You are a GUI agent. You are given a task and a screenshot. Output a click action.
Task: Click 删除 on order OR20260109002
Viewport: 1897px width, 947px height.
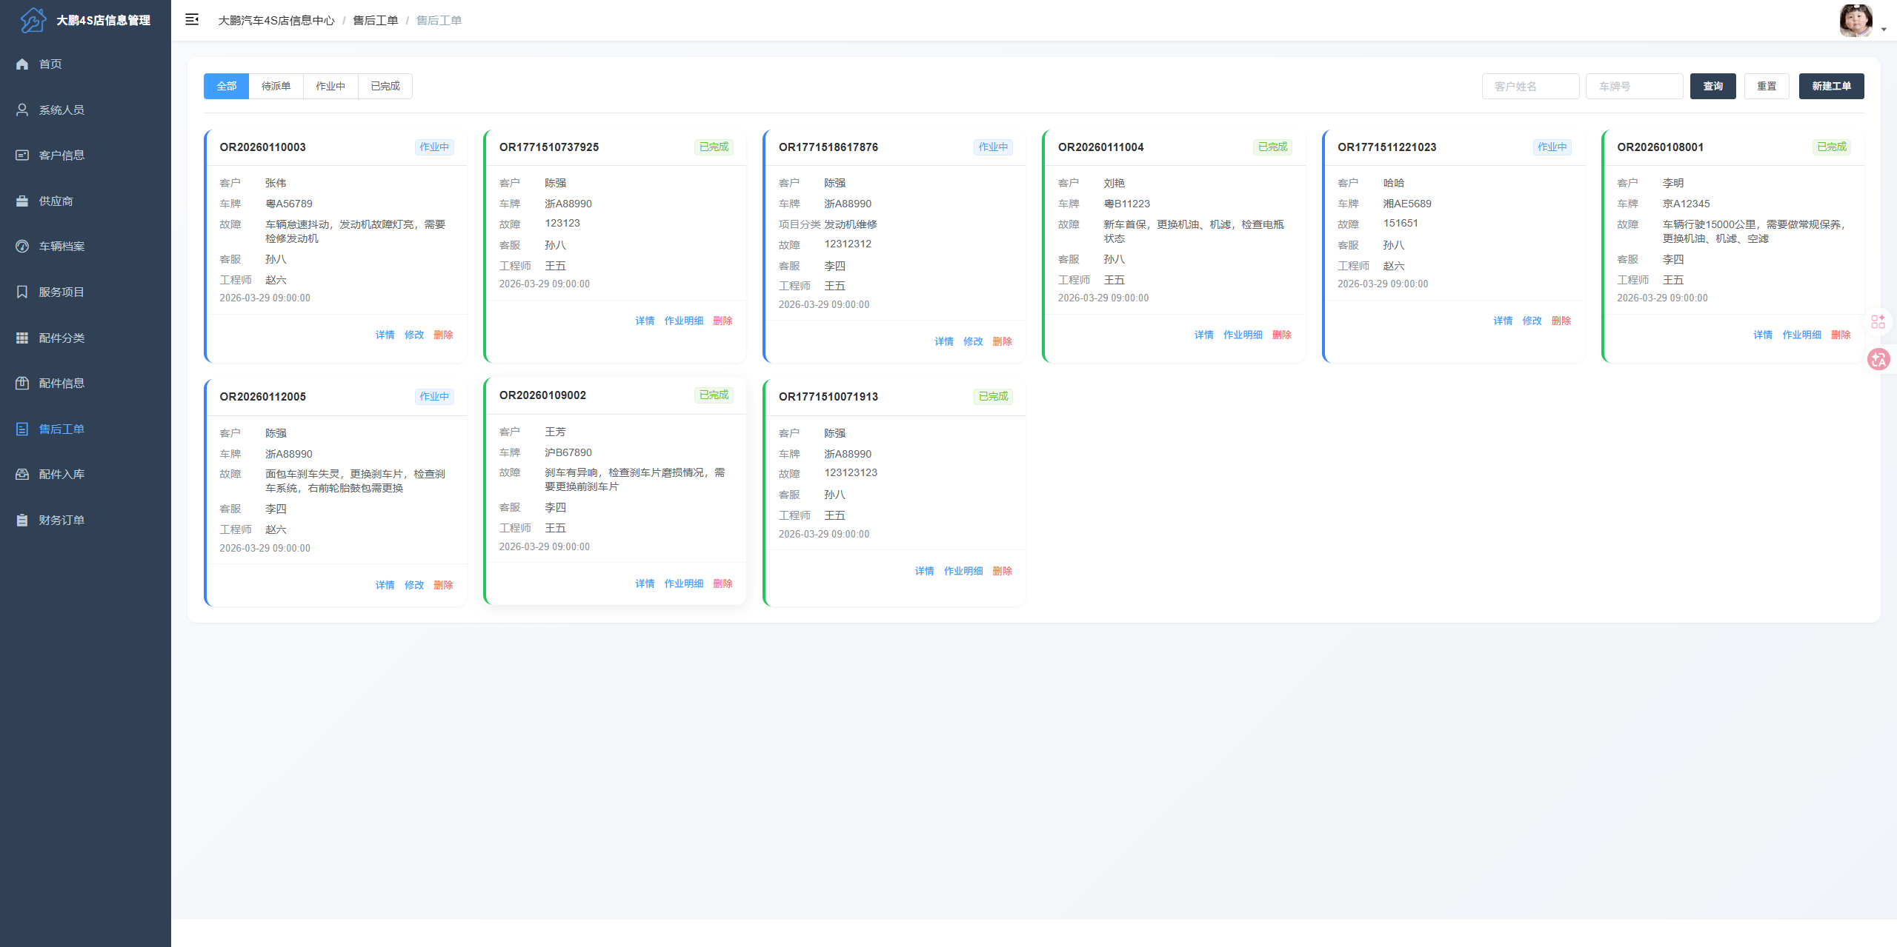[x=722, y=584]
